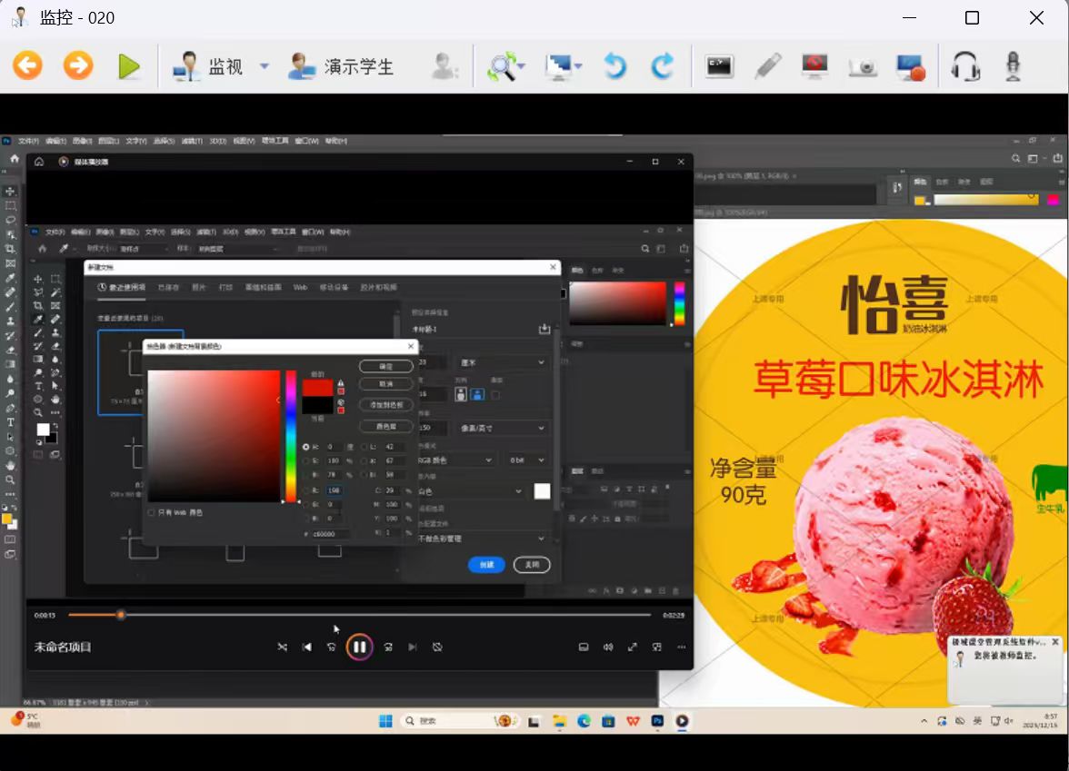Switch to the Web tab in new document dialog
Image resolution: width=1069 pixels, height=771 pixels.
tap(300, 287)
